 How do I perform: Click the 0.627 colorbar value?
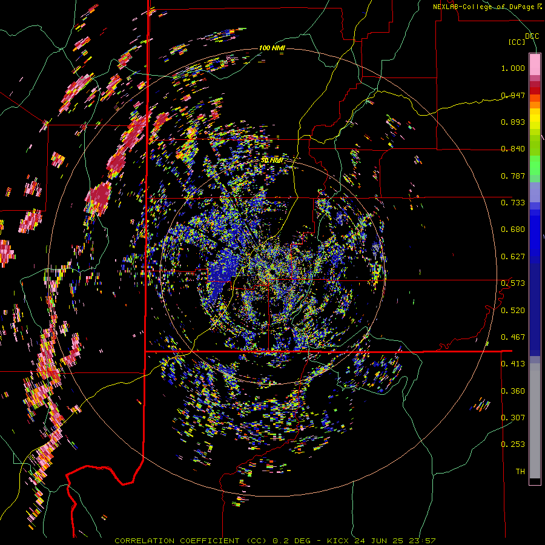click(x=513, y=257)
